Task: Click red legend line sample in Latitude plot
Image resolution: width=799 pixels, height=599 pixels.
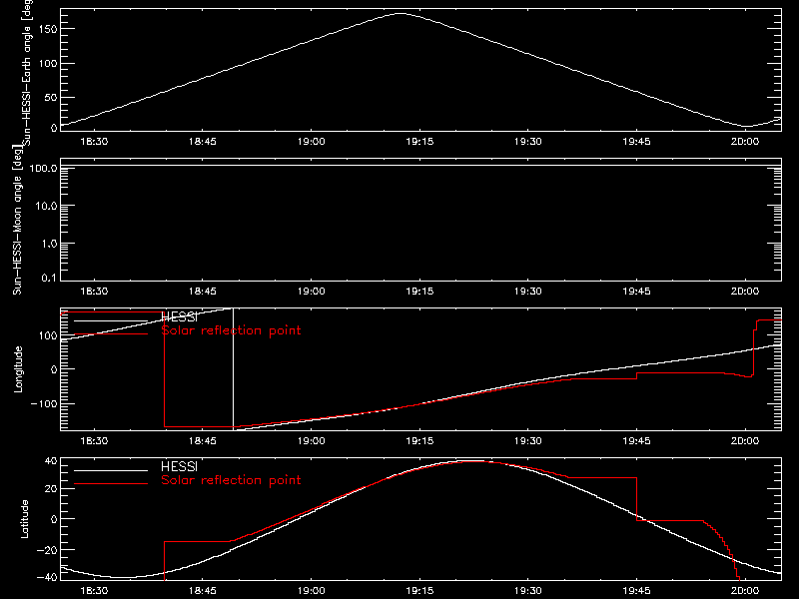Action: pyautogui.click(x=111, y=484)
